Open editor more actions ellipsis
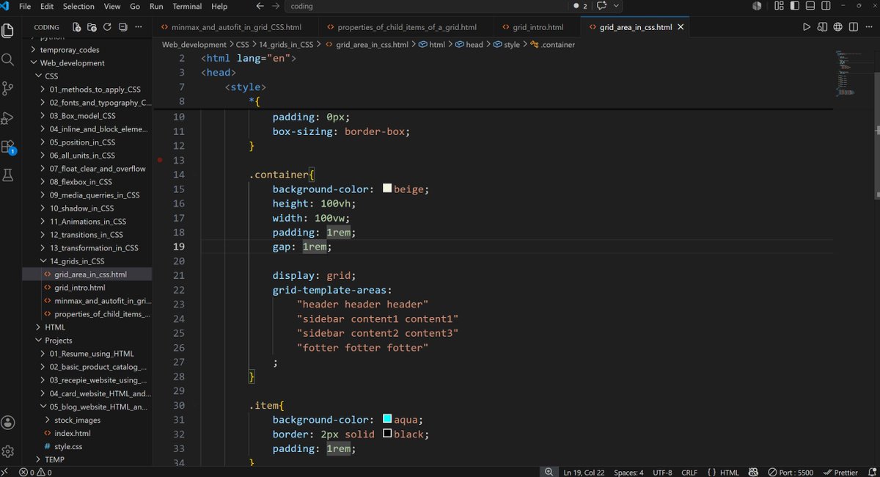The image size is (880, 477). click(869, 27)
